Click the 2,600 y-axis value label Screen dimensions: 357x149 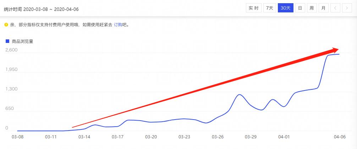[x=11, y=50]
